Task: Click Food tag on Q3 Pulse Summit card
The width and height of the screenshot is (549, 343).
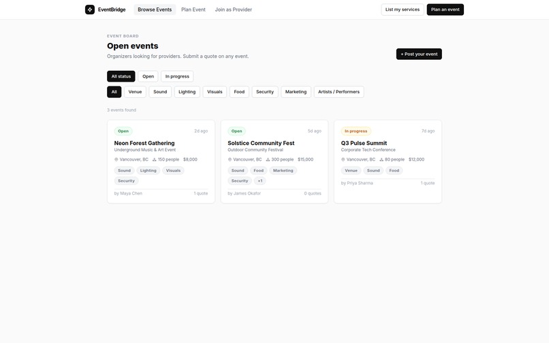Action: tap(394, 170)
